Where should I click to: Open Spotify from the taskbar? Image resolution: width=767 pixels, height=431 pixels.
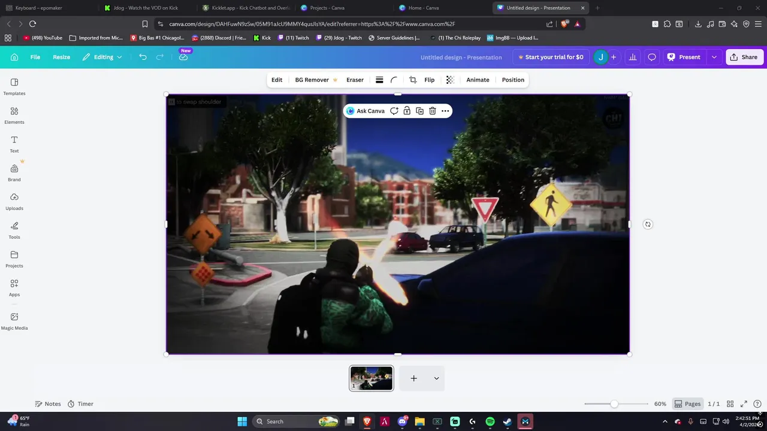(x=490, y=421)
